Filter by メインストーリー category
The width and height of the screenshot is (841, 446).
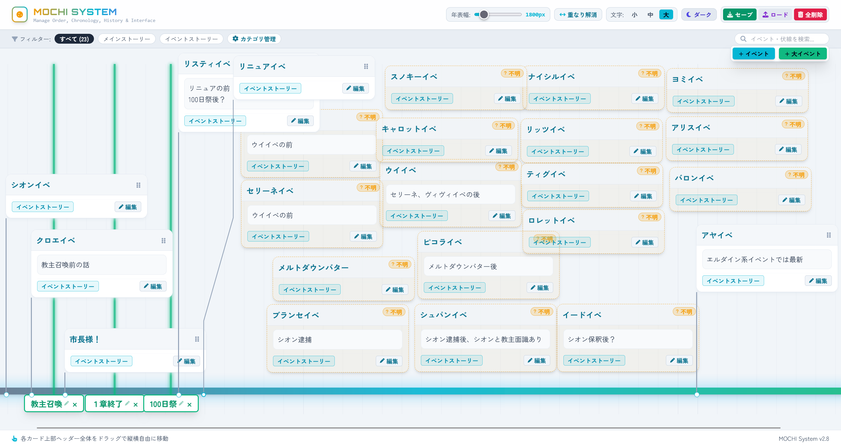click(x=127, y=39)
